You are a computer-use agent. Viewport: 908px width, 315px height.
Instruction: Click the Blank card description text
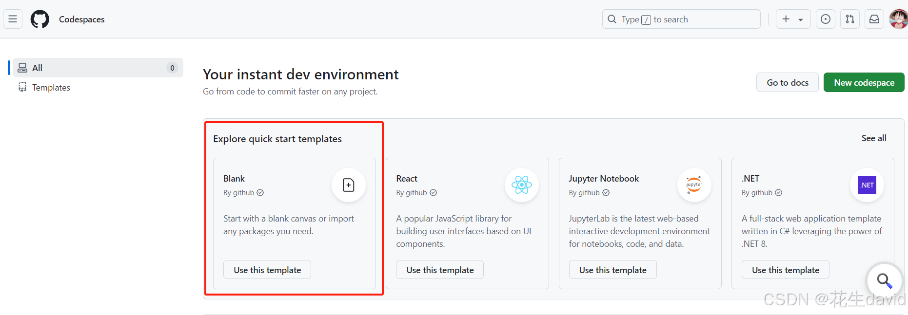click(289, 225)
